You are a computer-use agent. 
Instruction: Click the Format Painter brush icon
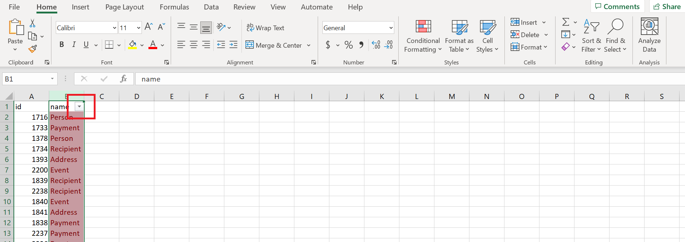[x=32, y=49]
